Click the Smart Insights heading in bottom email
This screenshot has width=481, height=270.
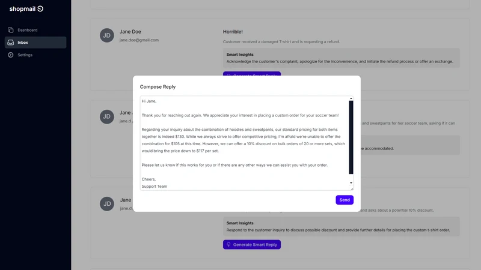coord(240,223)
